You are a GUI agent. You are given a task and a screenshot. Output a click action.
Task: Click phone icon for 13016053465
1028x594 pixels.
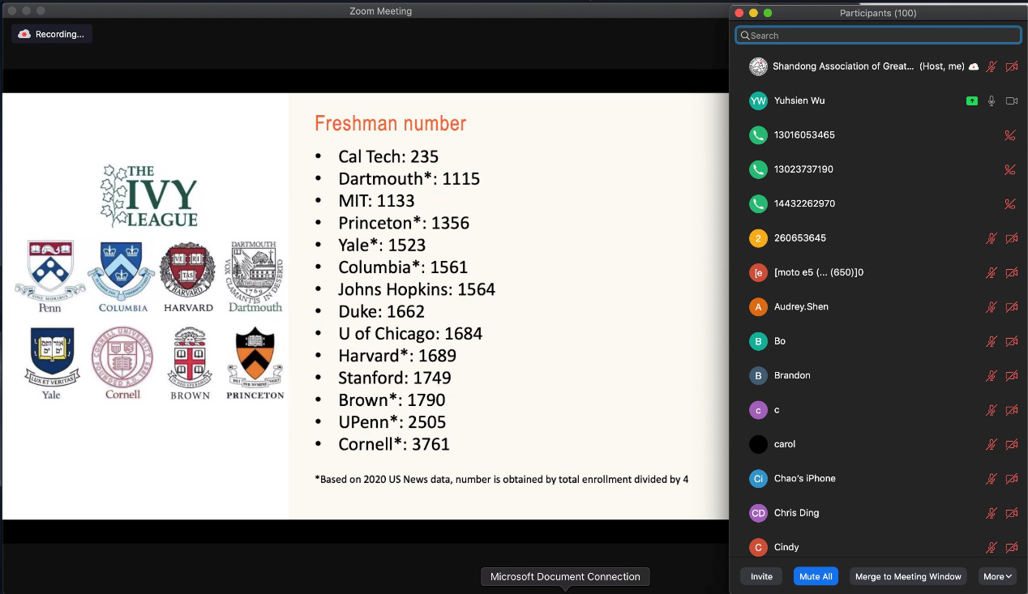tap(758, 135)
